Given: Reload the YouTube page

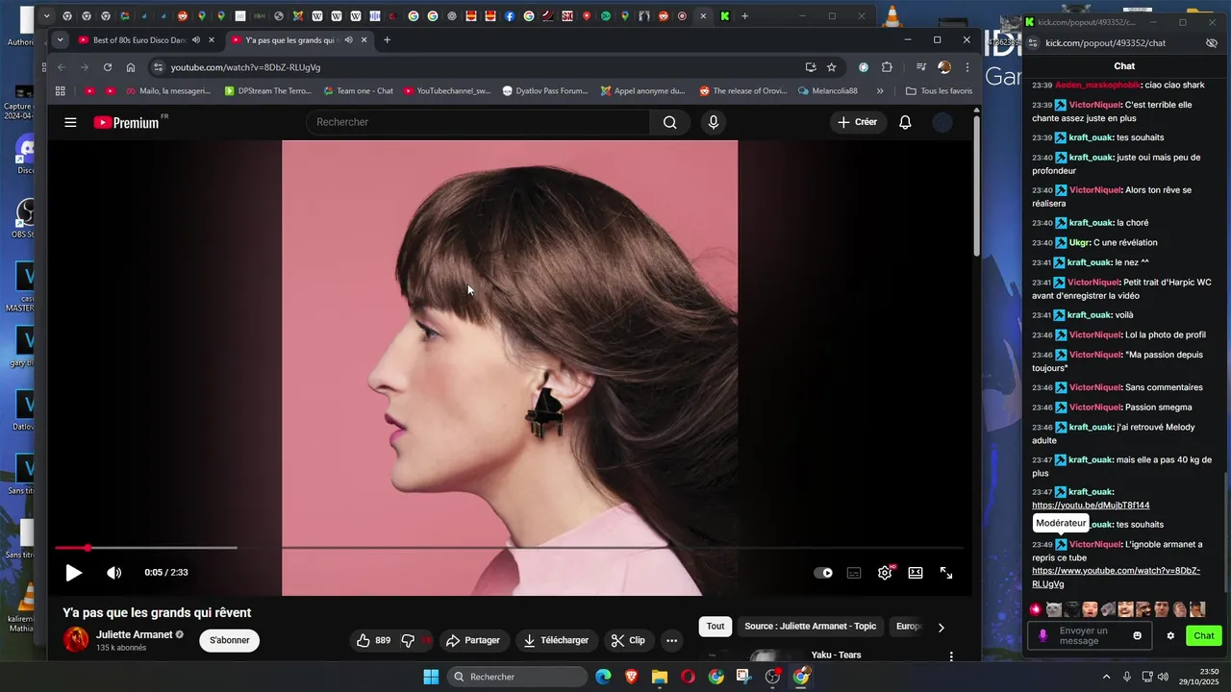Looking at the screenshot, I should 108,67.
